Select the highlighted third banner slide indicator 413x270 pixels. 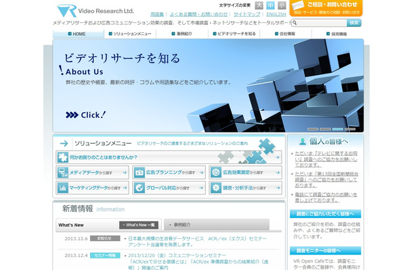(x=338, y=129)
